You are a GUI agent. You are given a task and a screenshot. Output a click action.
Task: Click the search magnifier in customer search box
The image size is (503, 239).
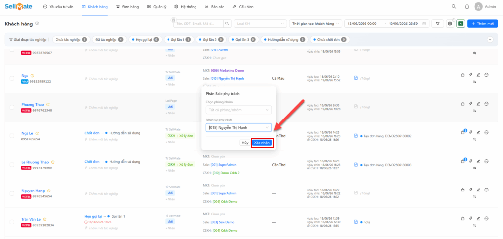pos(227,24)
